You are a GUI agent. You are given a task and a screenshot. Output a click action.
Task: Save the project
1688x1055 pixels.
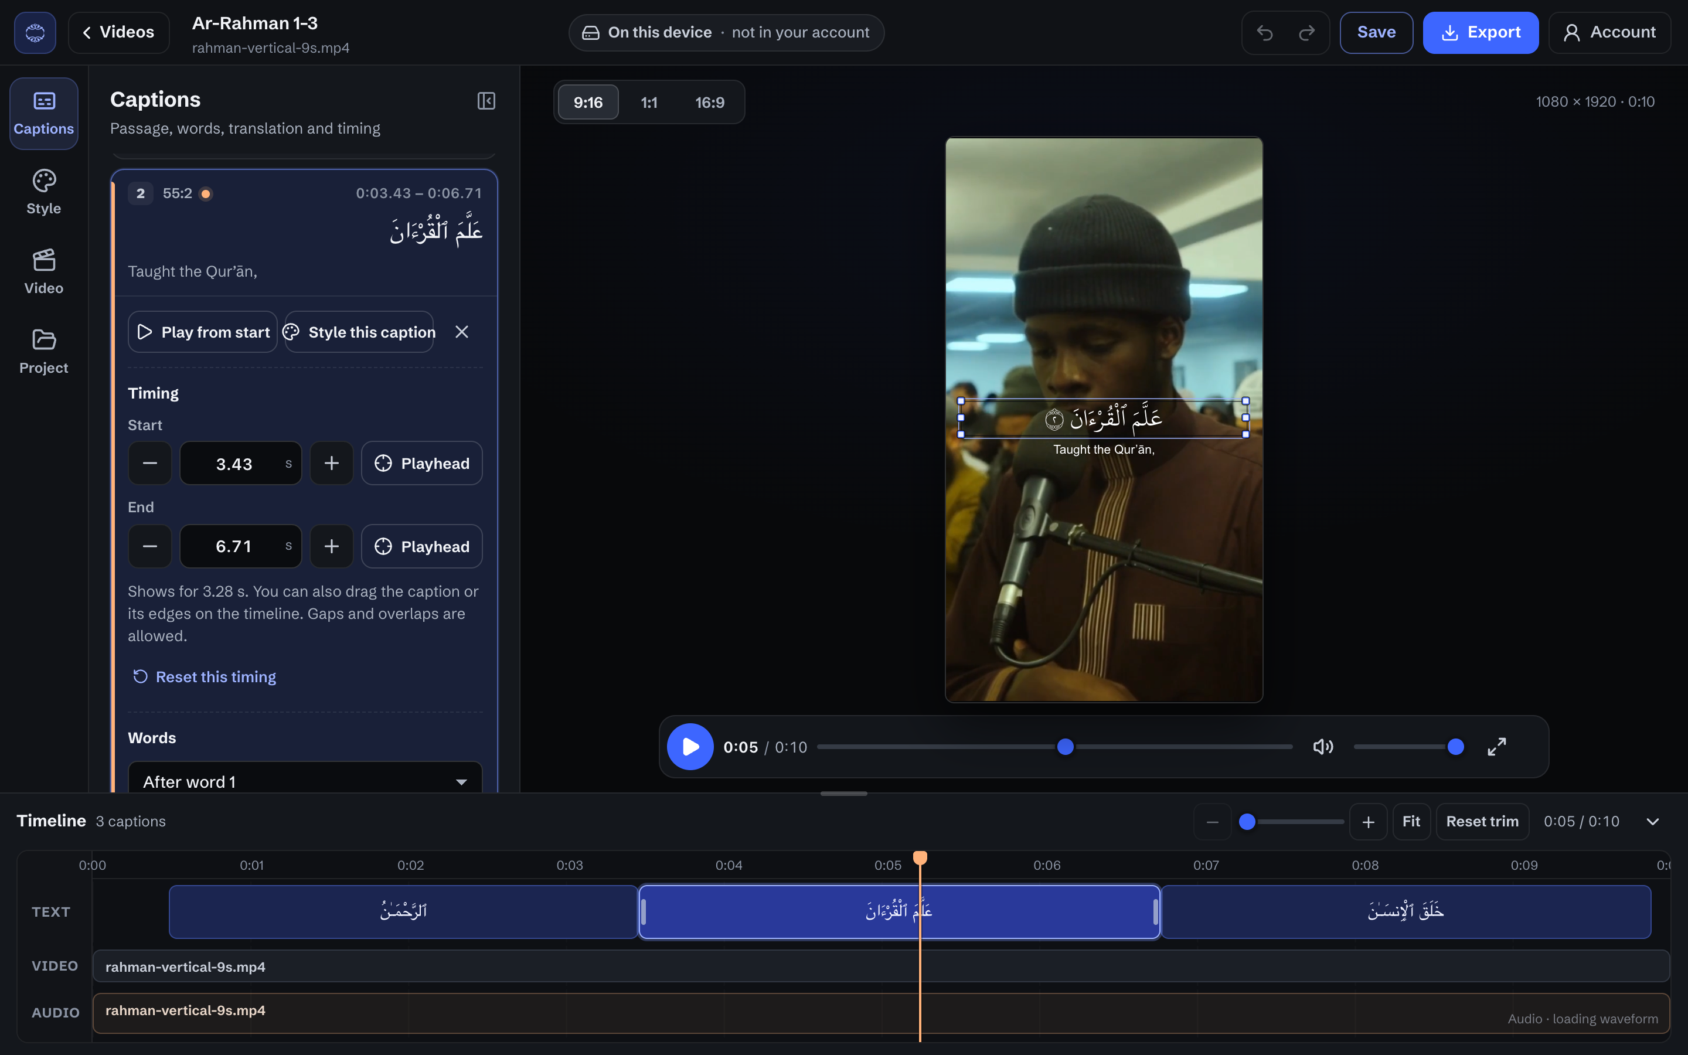pyautogui.click(x=1376, y=32)
